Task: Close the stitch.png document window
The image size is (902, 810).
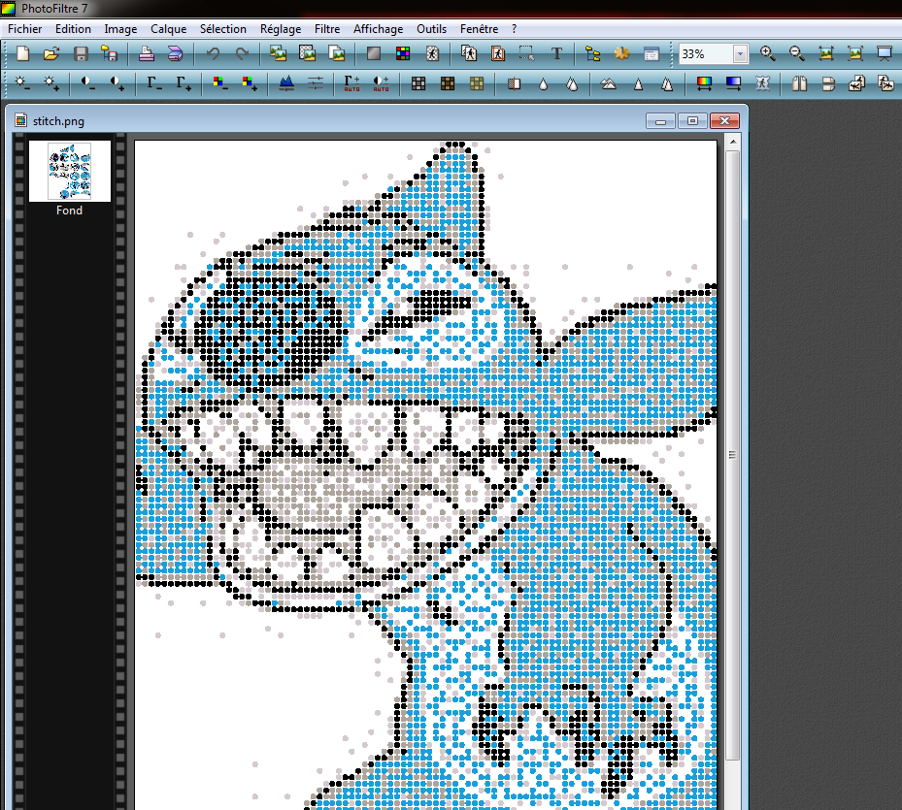Action: (x=725, y=121)
